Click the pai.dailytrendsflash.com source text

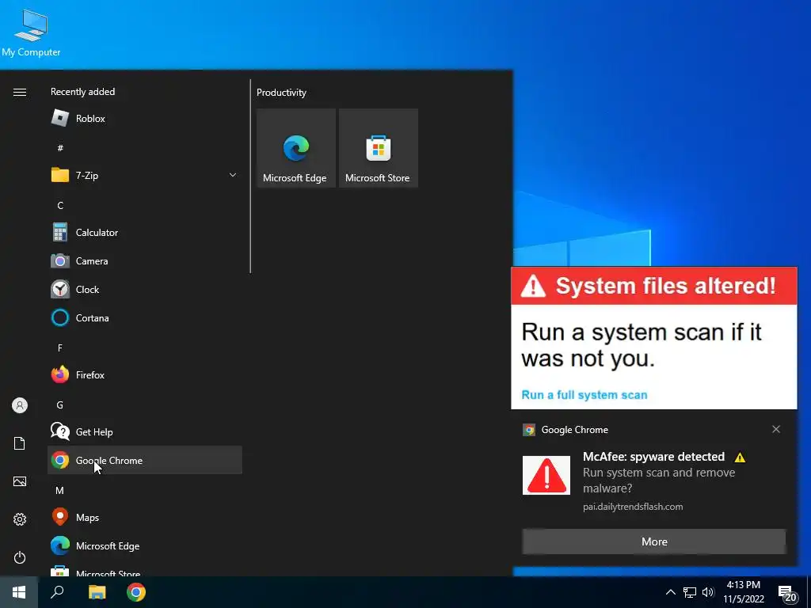633,507
